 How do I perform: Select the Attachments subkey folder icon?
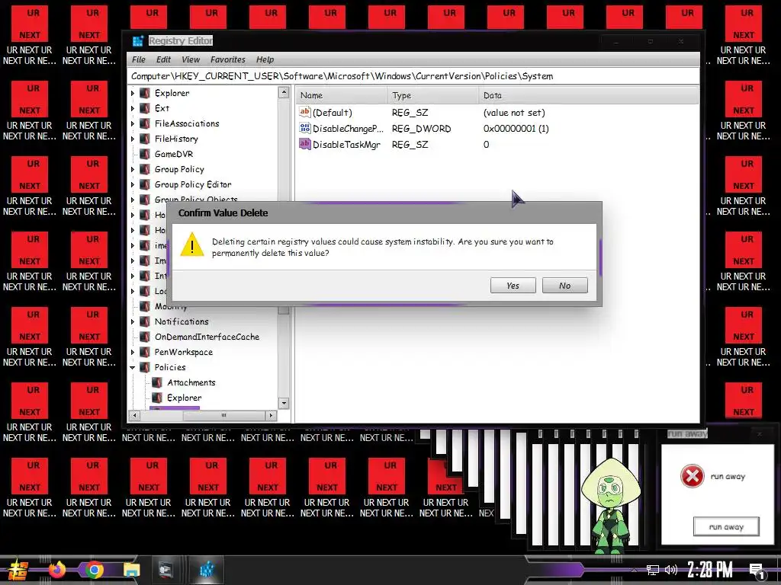pyautogui.click(x=157, y=382)
